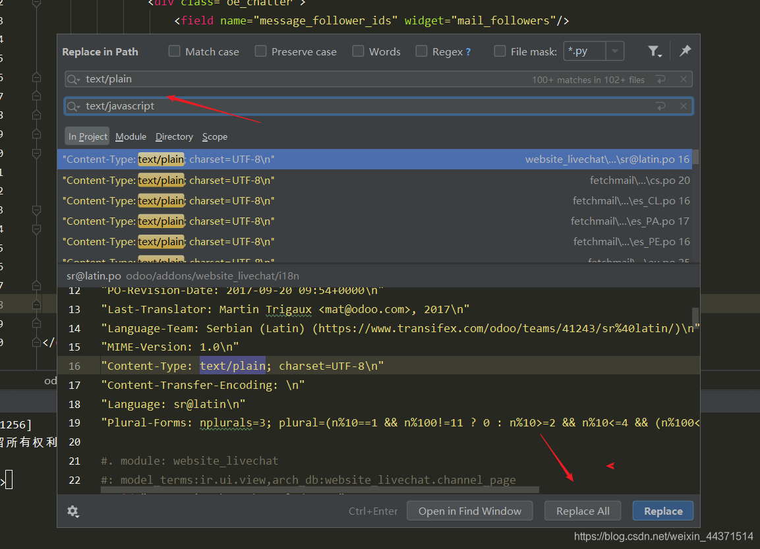Click highlighted text/plain on preview line 16
760x549 pixels.
pos(233,366)
